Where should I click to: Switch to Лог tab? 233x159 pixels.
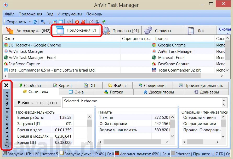click(200, 31)
